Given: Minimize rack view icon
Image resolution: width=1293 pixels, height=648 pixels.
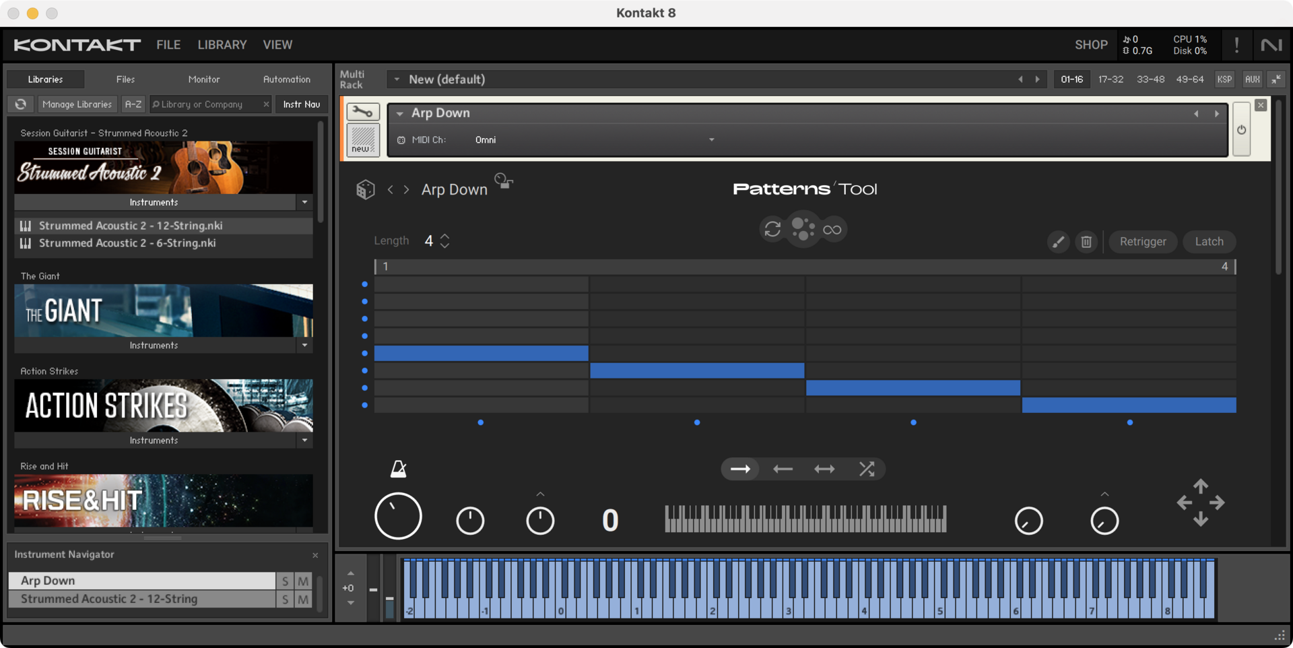Looking at the screenshot, I should tap(1276, 79).
